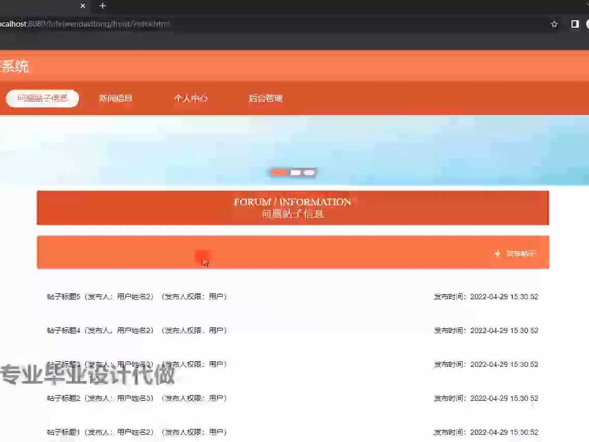Select the second carousel indicator dot
Screen dimensions: 589x442
coord(295,172)
